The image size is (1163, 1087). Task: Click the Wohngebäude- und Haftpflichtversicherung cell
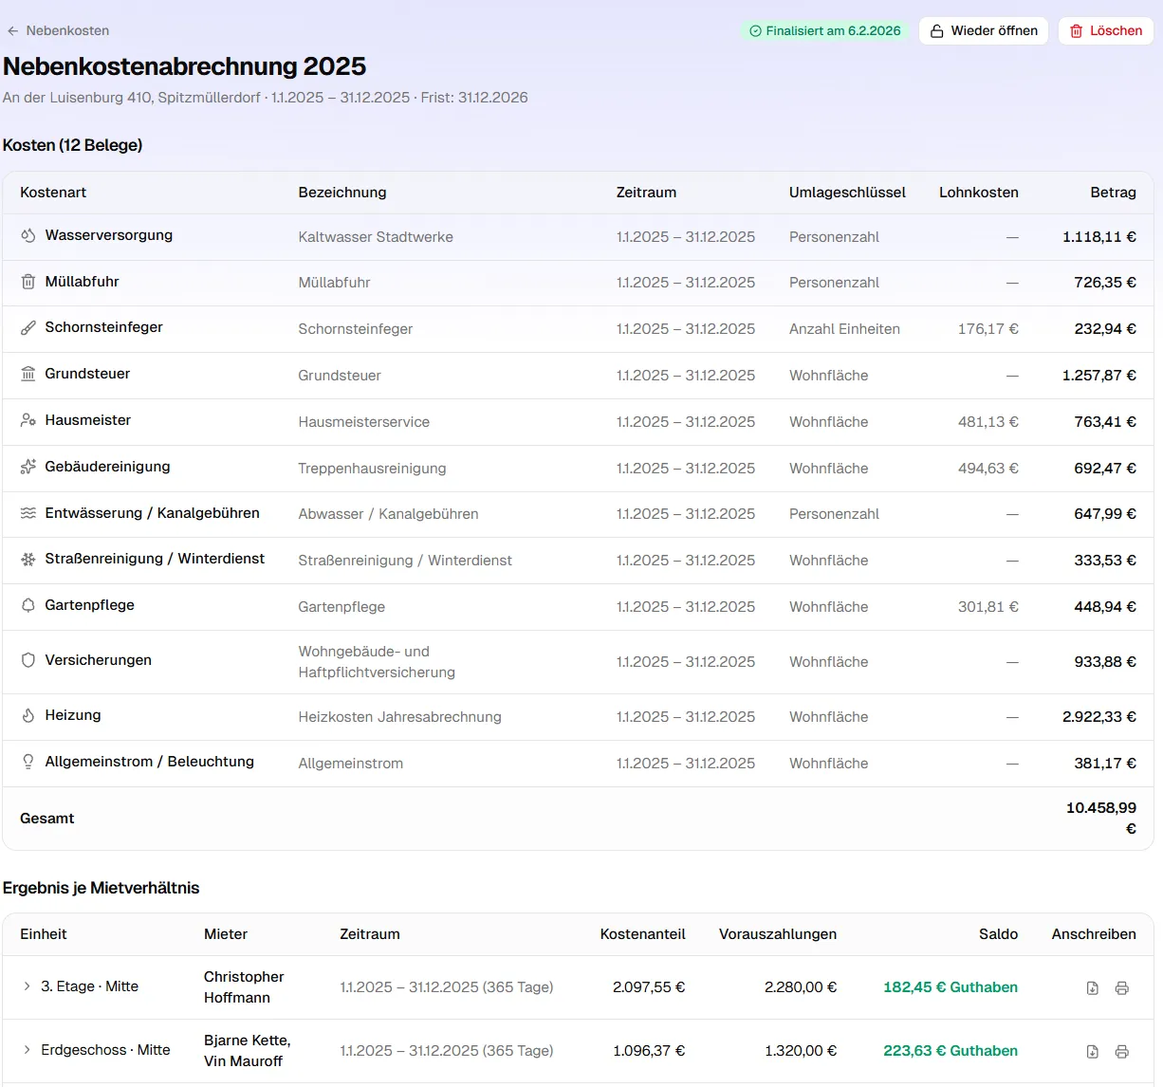coord(377,662)
